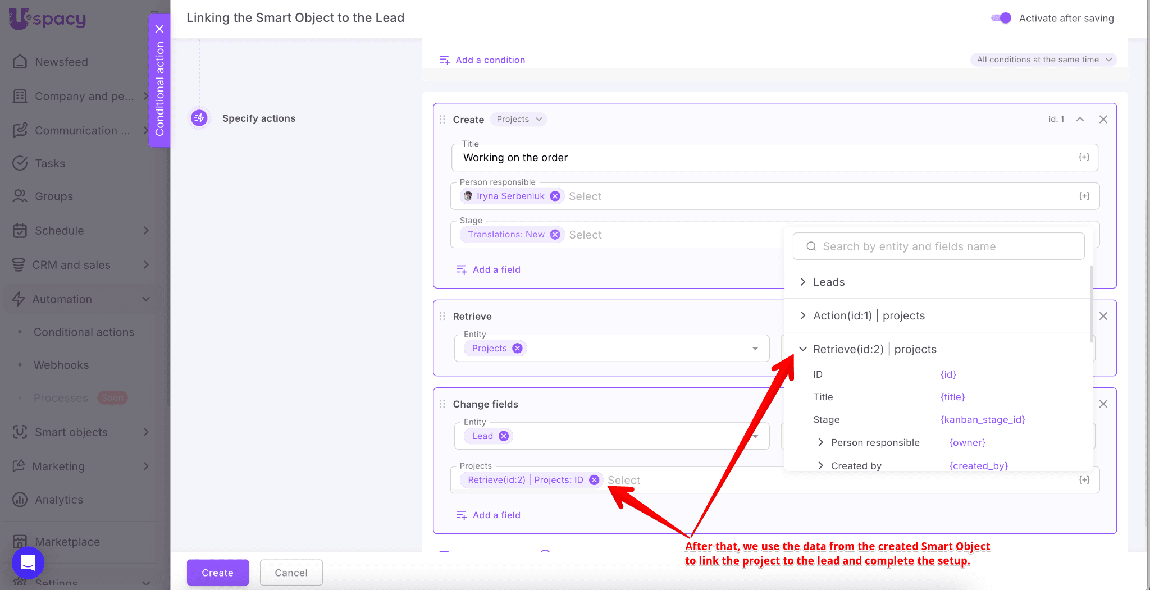The width and height of the screenshot is (1150, 590).
Task: Open the All conditions at the same time dropdown
Action: point(1043,60)
